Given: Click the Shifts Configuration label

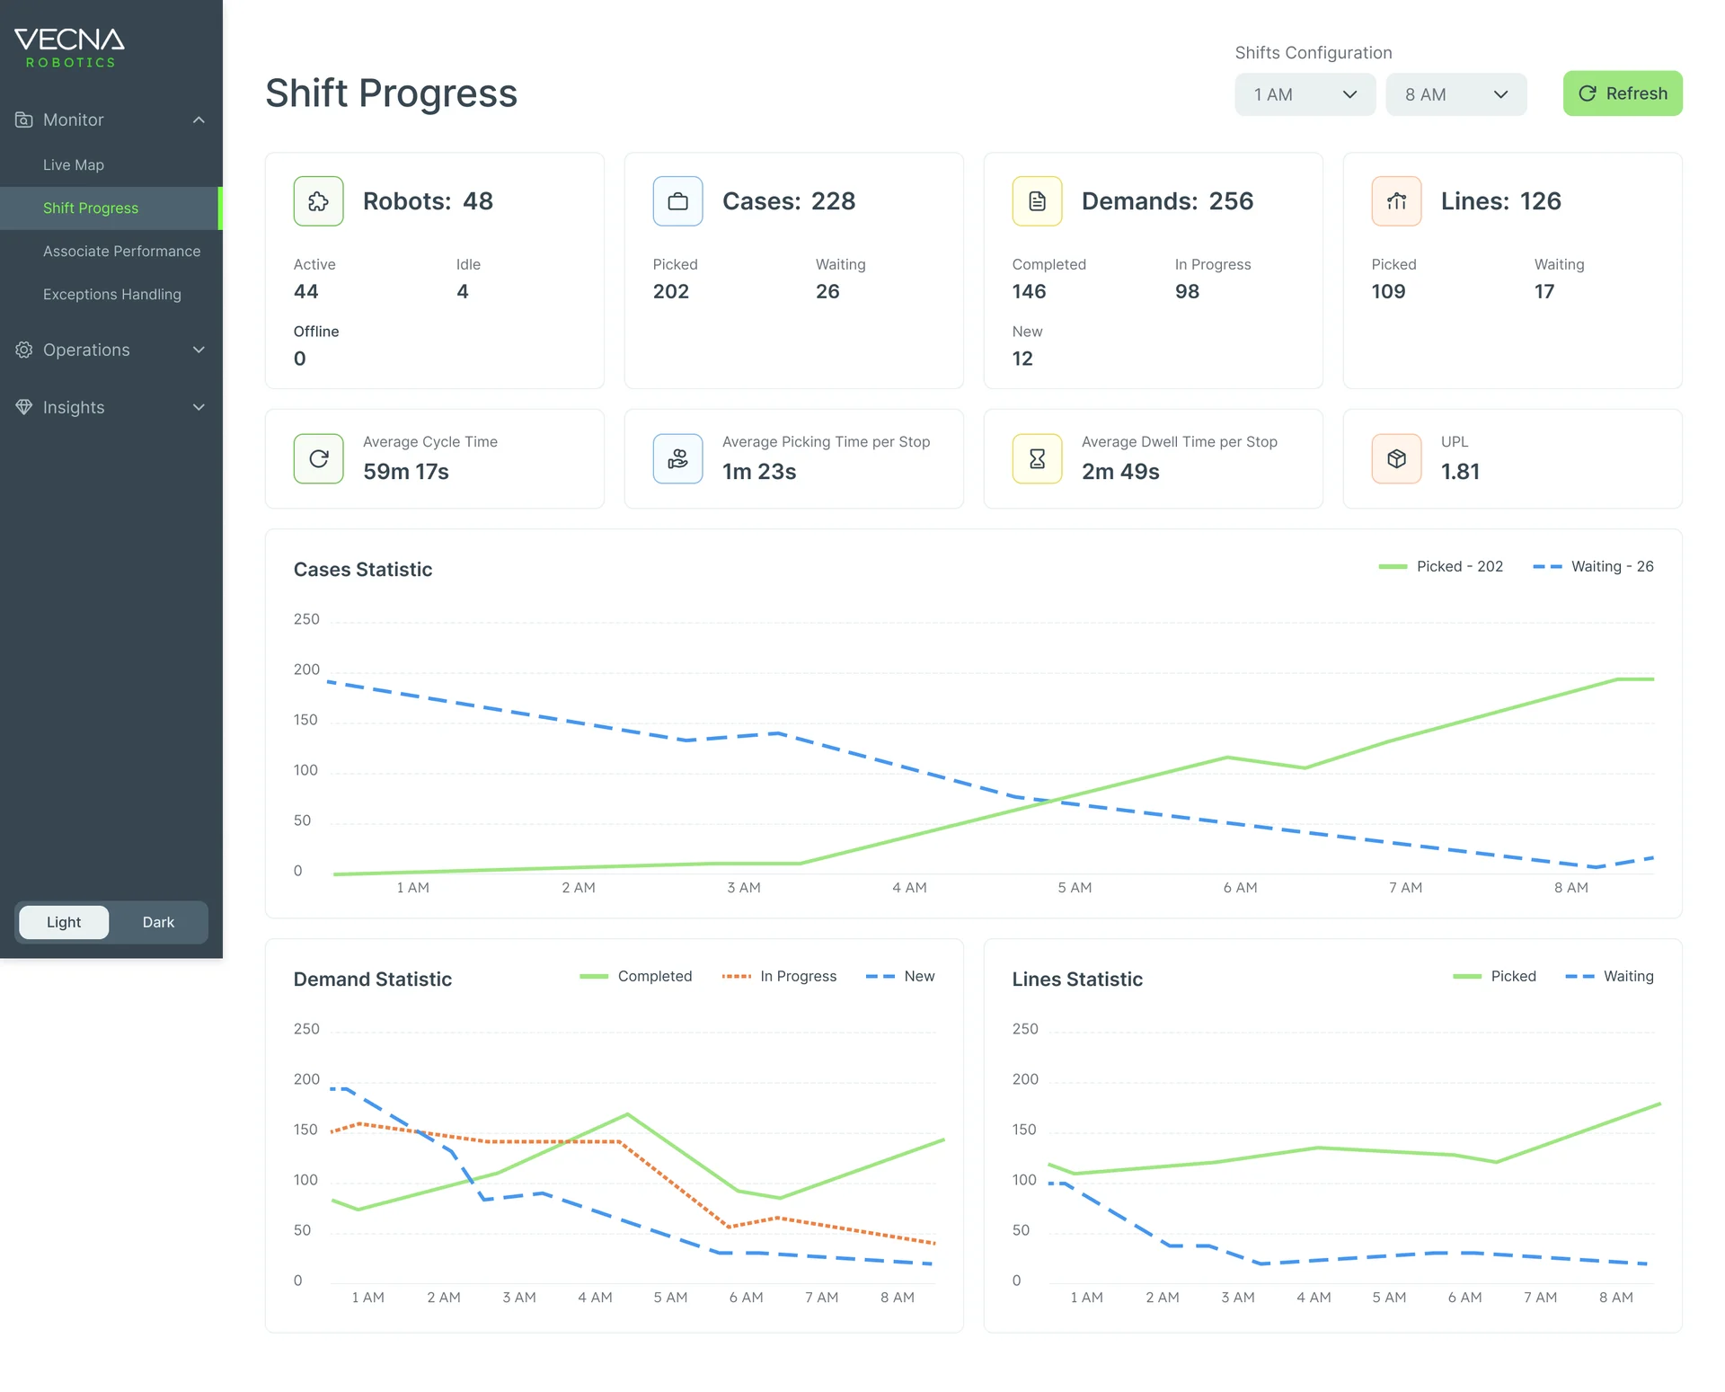Looking at the screenshot, I should [1314, 52].
